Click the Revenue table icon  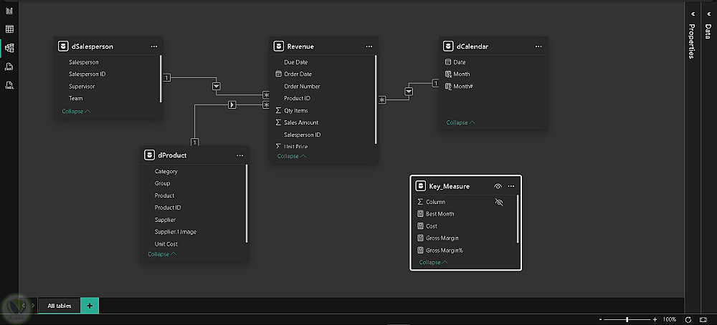coord(278,46)
